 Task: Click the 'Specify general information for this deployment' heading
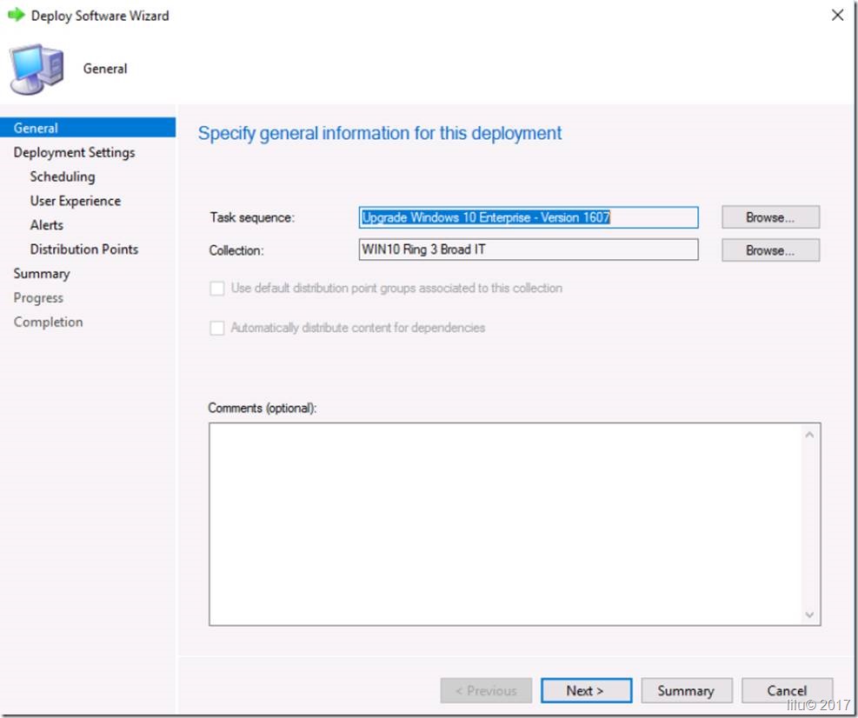coord(380,133)
